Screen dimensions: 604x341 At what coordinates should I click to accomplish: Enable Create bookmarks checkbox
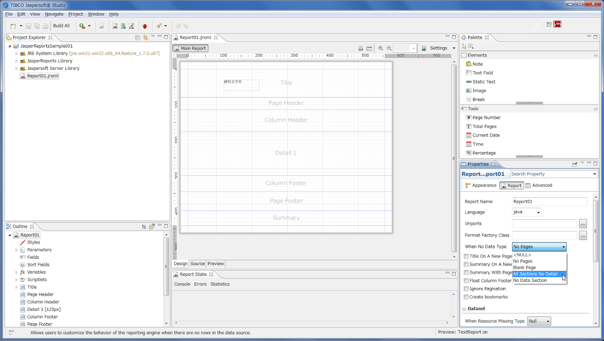(x=466, y=297)
